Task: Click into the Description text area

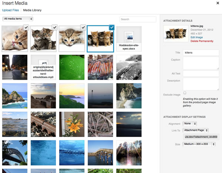Action: [201, 84]
